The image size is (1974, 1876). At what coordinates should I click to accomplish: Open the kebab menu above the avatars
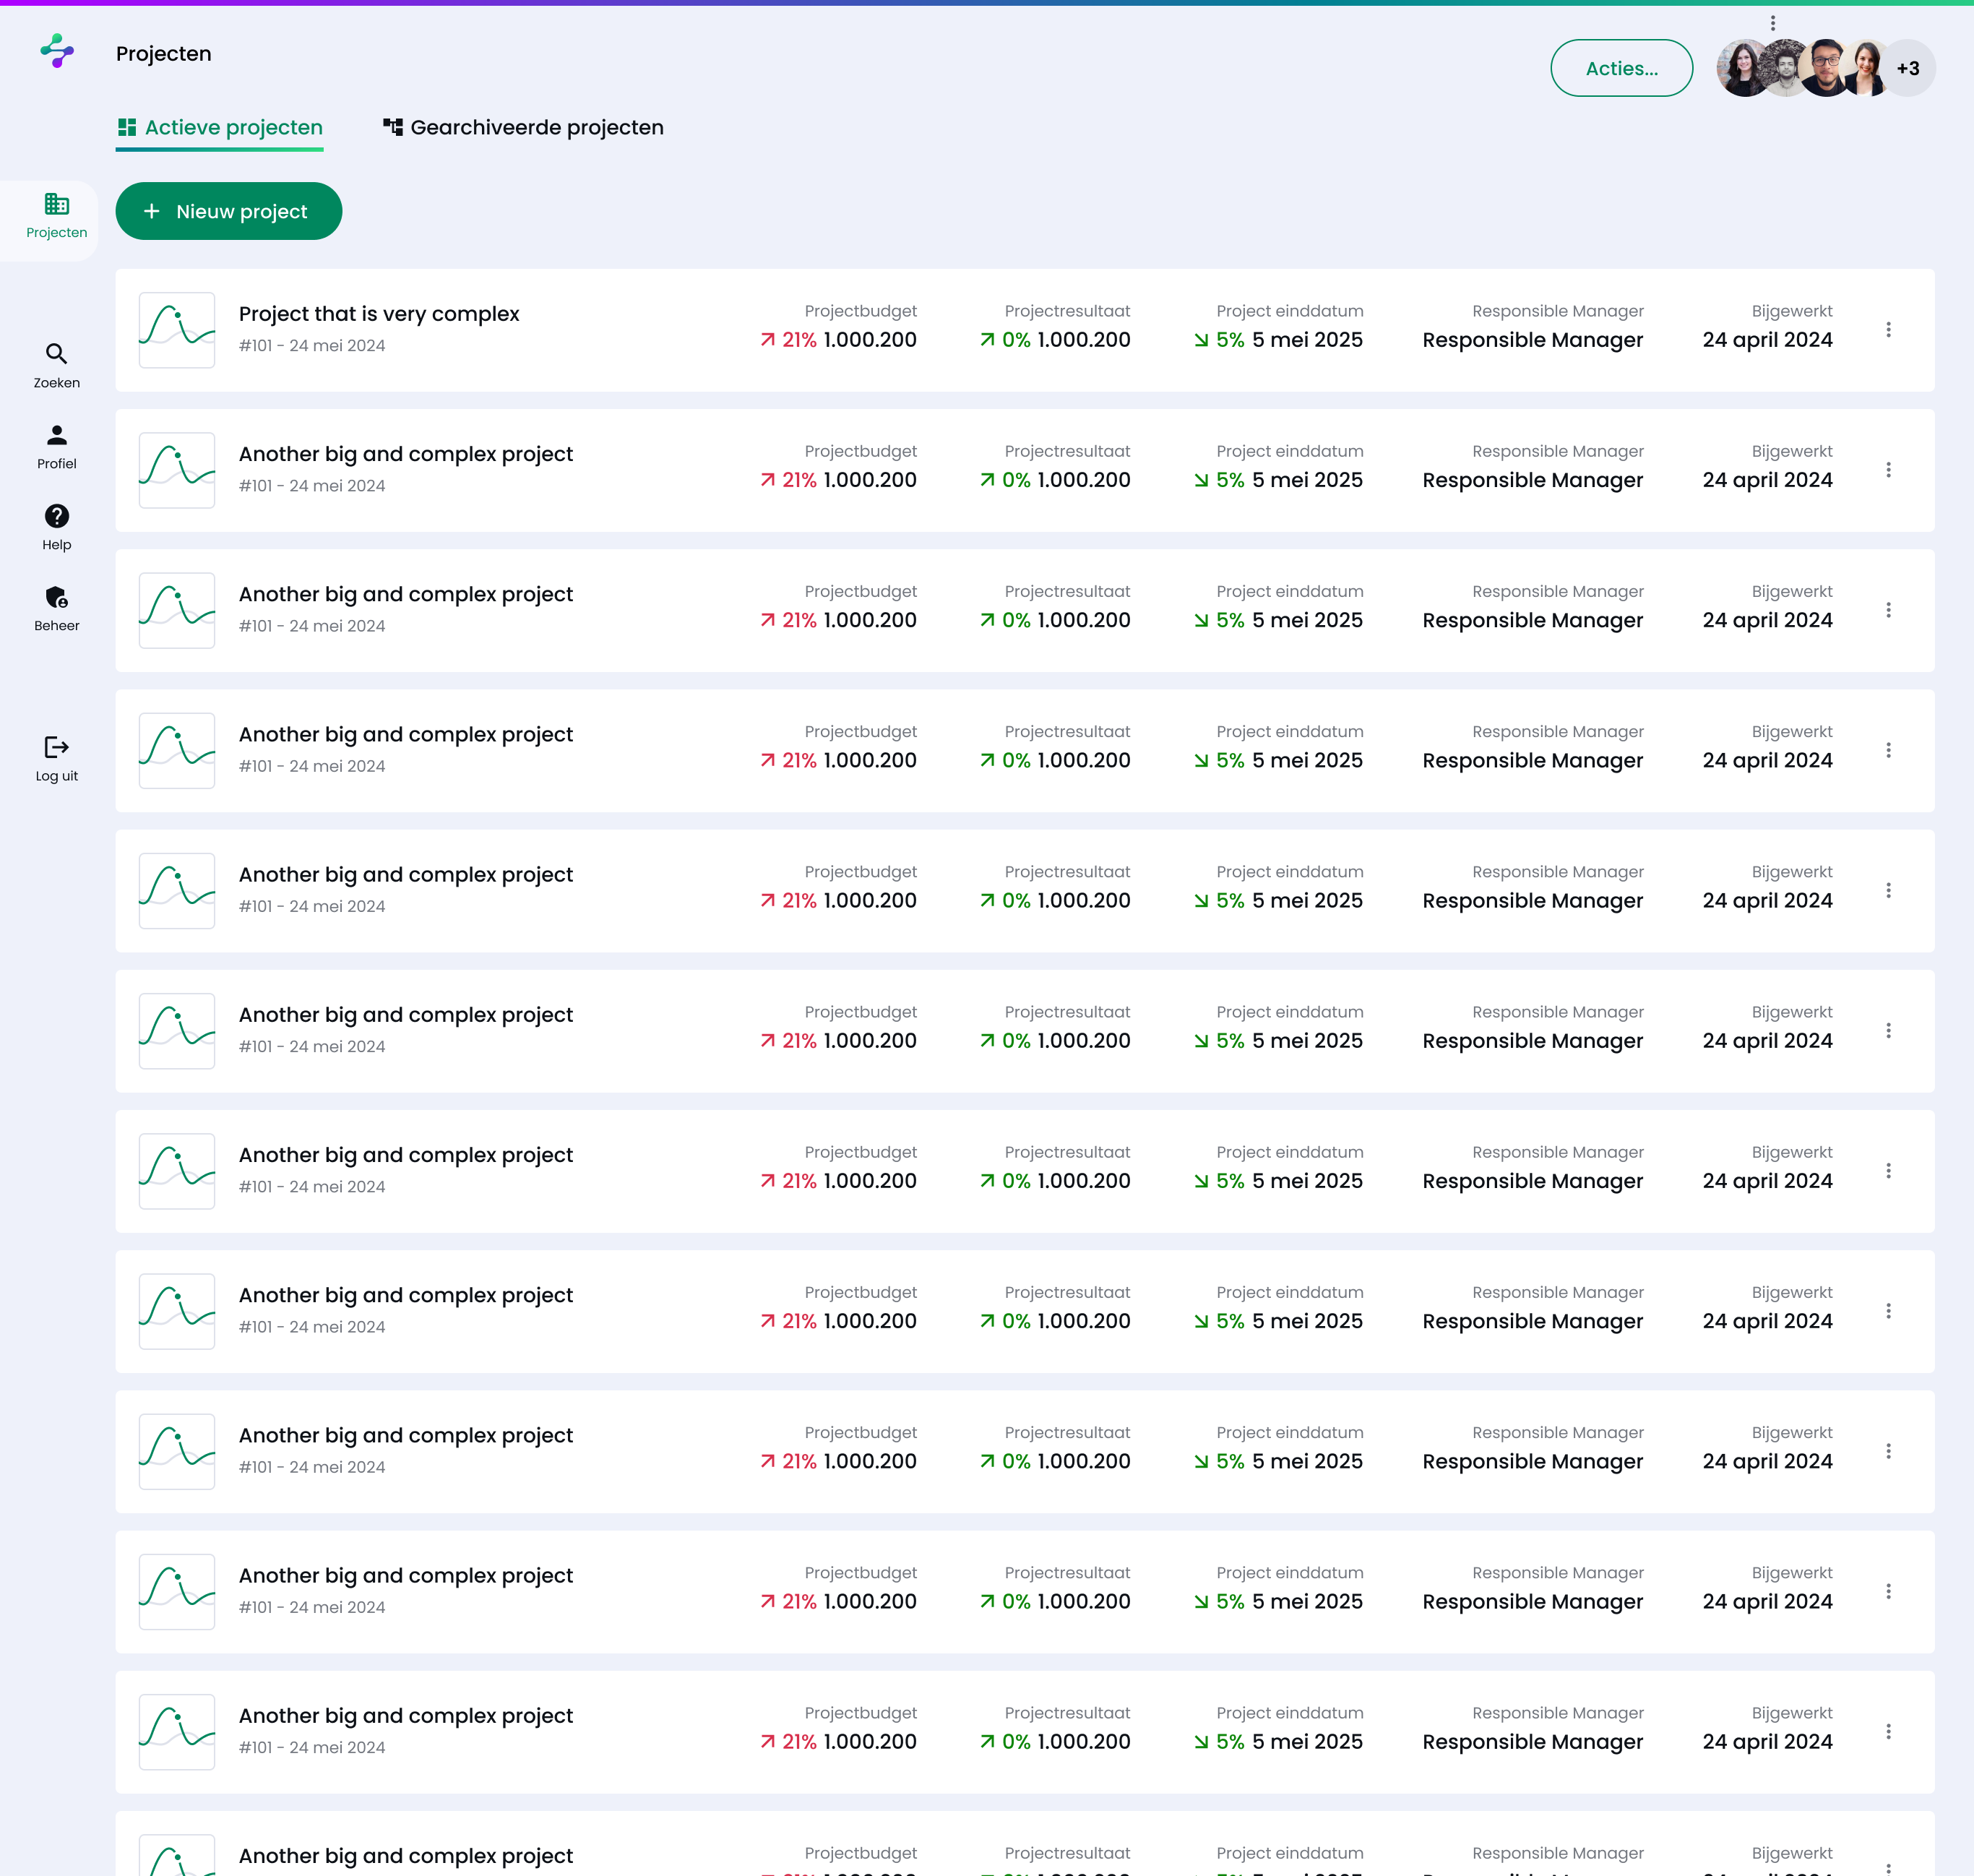tap(1772, 23)
